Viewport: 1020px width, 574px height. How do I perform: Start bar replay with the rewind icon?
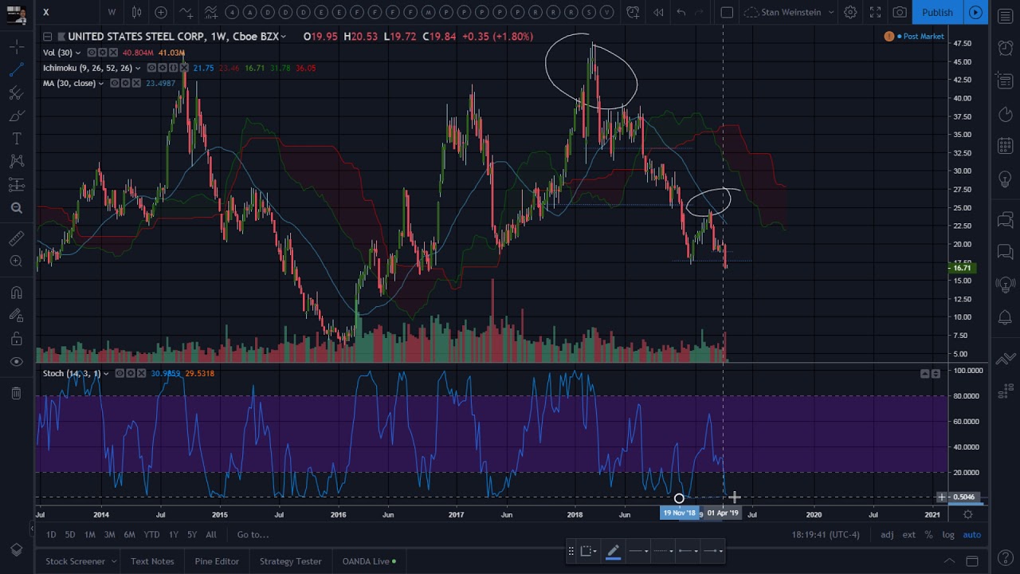(658, 12)
